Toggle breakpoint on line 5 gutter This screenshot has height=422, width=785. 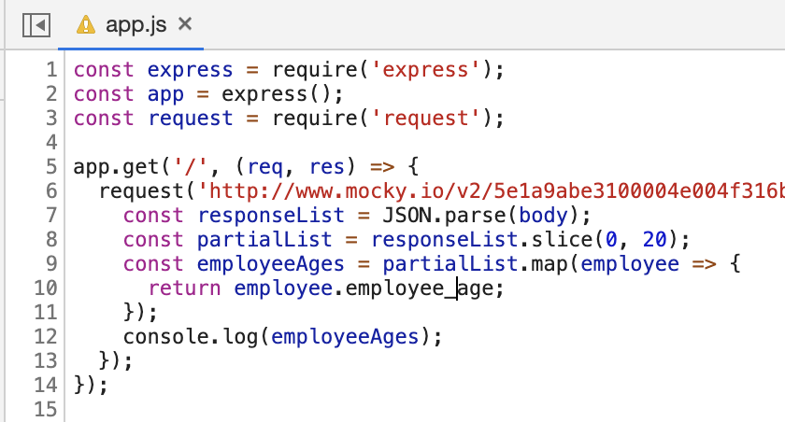[x=50, y=167]
